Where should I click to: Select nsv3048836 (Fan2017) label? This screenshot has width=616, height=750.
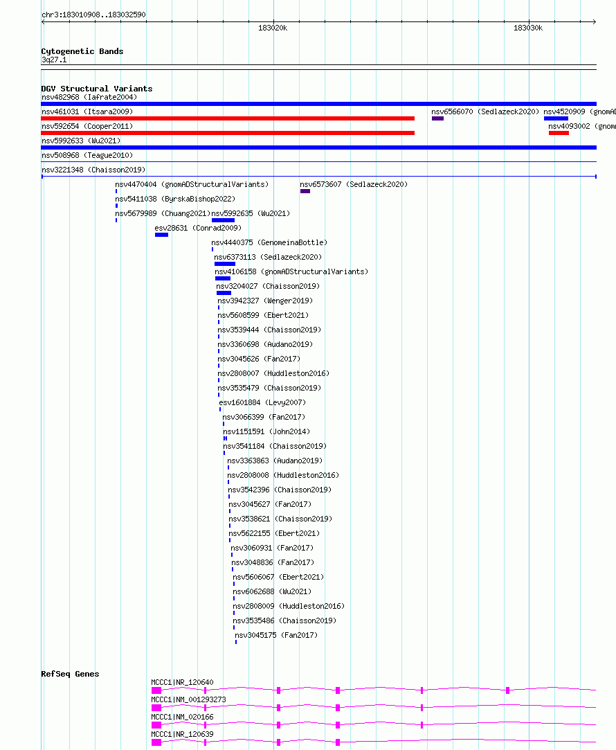pos(273,562)
